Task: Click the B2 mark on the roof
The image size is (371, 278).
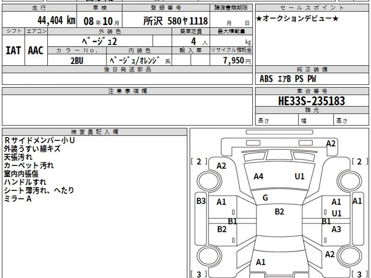Action: click(279, 212)
